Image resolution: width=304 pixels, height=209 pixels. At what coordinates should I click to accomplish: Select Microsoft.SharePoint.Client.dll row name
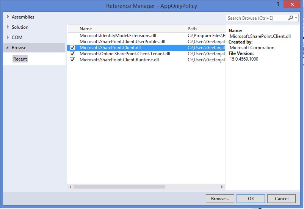pyautogui.click(x=110, y=48)
